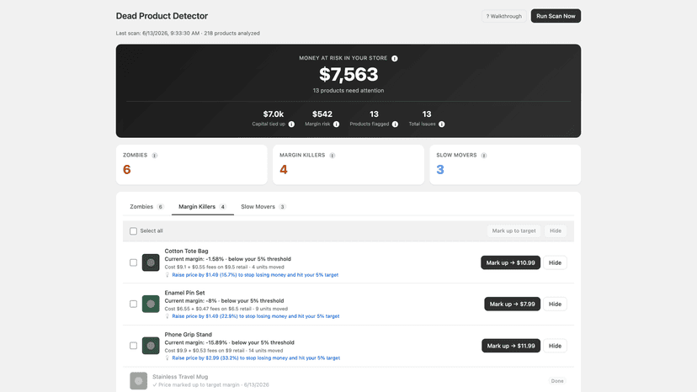Click the Stainless Travel Mug product name
The image size is (697, 392).
180,377
